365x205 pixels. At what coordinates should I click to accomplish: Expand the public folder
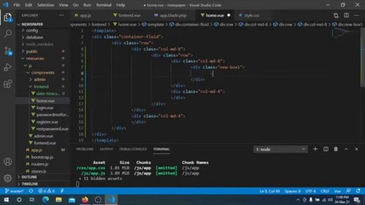[32, 51]
